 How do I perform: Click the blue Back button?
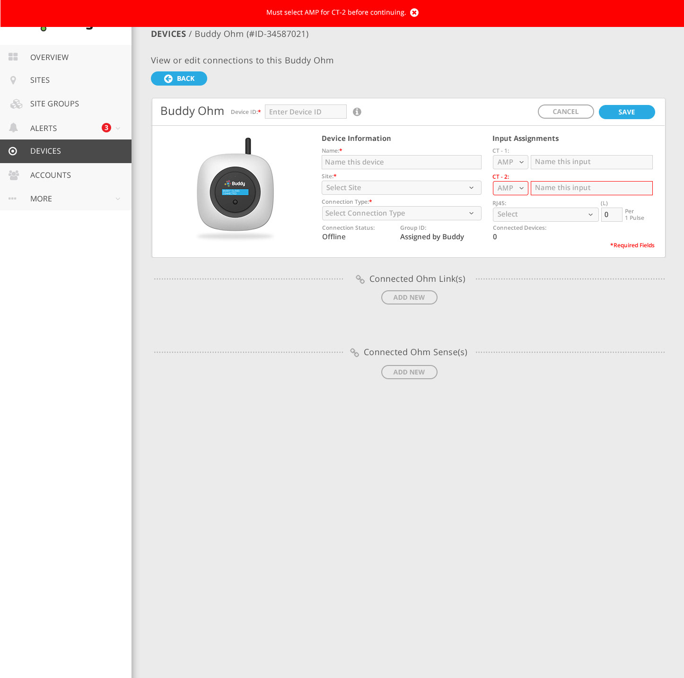pyautogui.click(x=179, y=78)
